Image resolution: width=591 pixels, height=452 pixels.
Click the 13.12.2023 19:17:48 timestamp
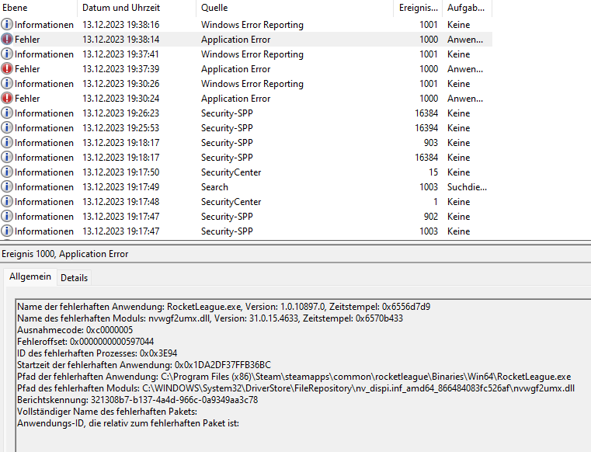click(121, 201)
